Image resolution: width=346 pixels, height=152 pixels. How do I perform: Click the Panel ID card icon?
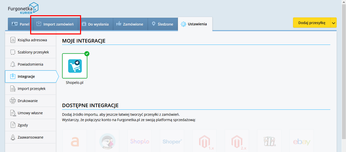coord(15,24)
